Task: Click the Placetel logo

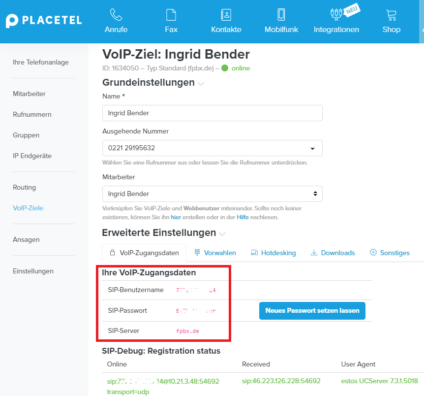Action: click(x=44, y=21)
